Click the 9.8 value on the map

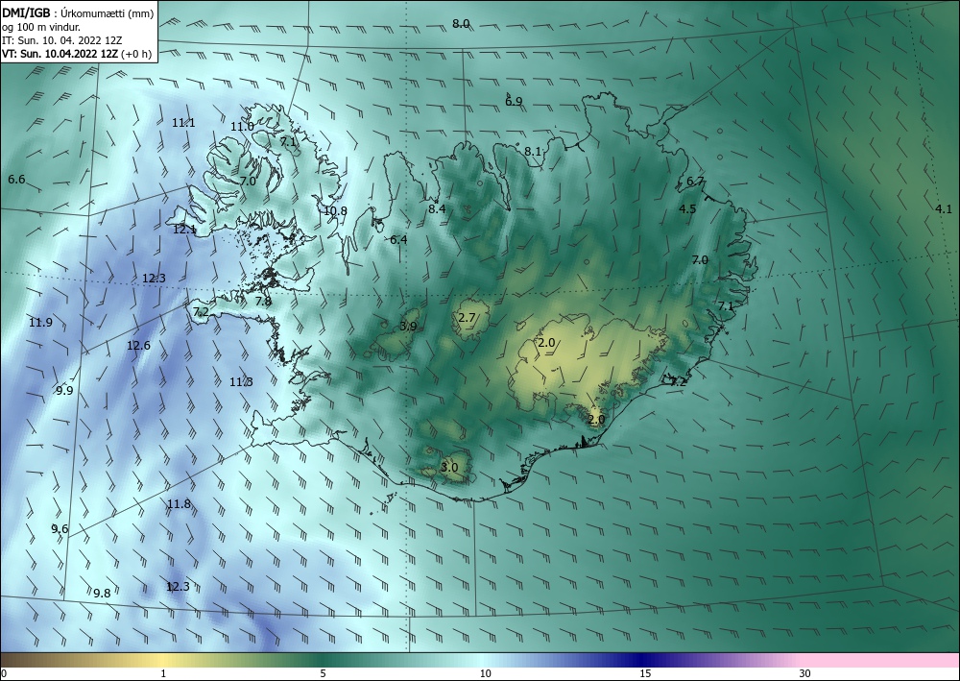102,594
